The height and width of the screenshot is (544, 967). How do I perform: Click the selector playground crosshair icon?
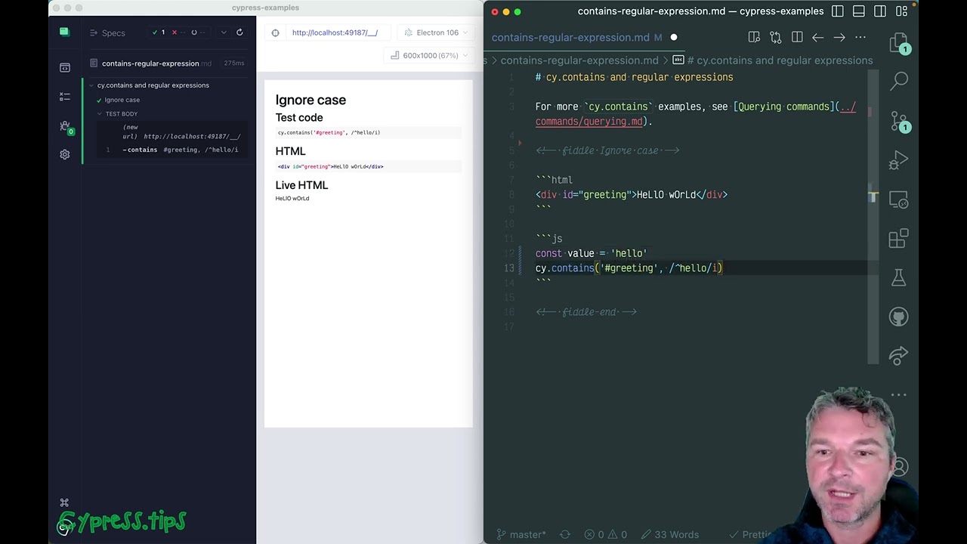(x=275, y=32)
